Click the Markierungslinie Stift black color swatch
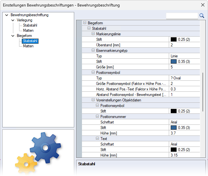 pos(173,40)
